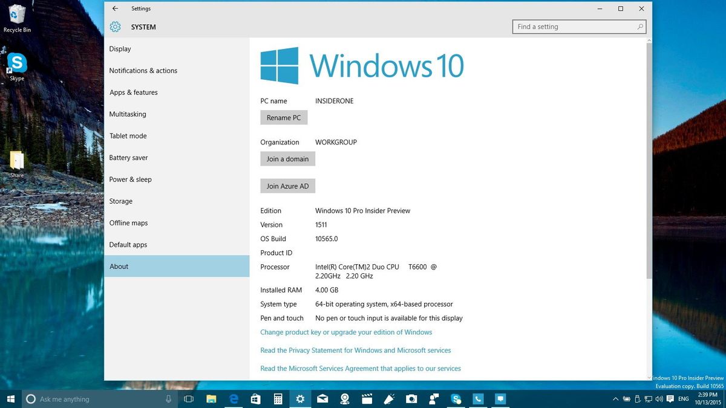
Task: Click the Task View icon
Action: pyautogui.click(x=188, y=399)
